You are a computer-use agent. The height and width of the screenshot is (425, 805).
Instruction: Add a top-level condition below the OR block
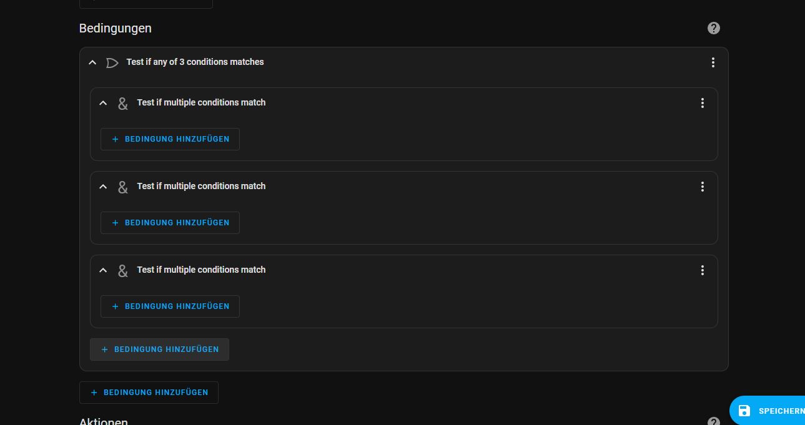tap(149, 393)
